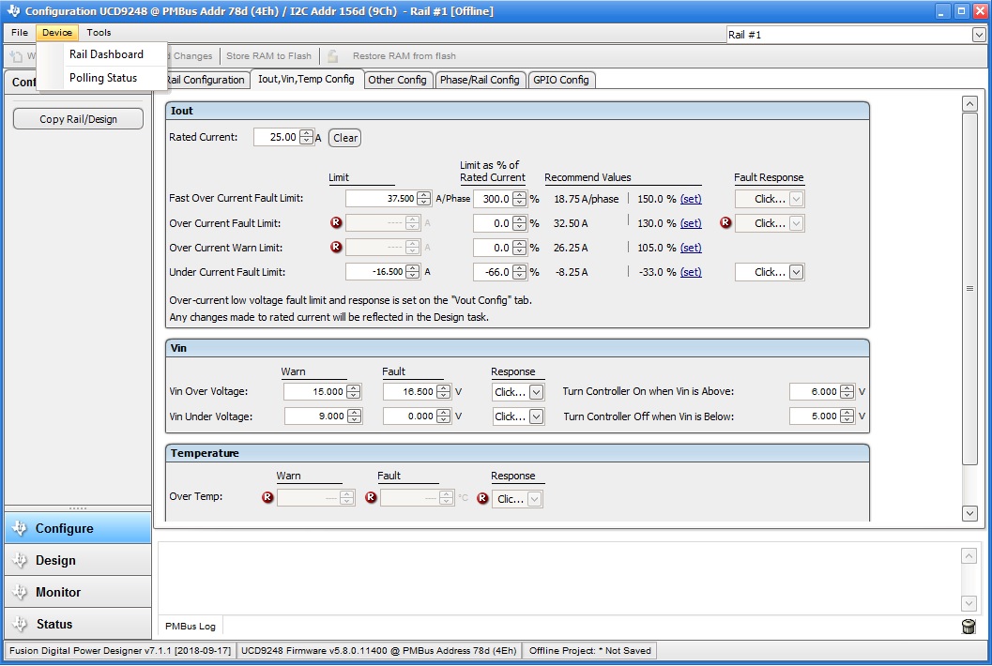This screenshot has height=666, width=992.
Task: Open the Design task pane
Action: tap(78, 560)
